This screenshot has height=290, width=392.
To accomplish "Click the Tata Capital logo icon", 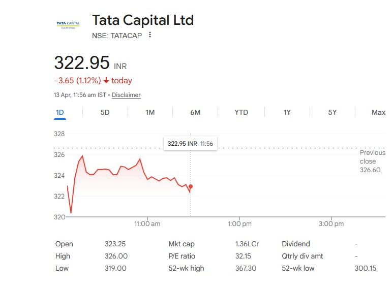I will (x=68, y=24).
